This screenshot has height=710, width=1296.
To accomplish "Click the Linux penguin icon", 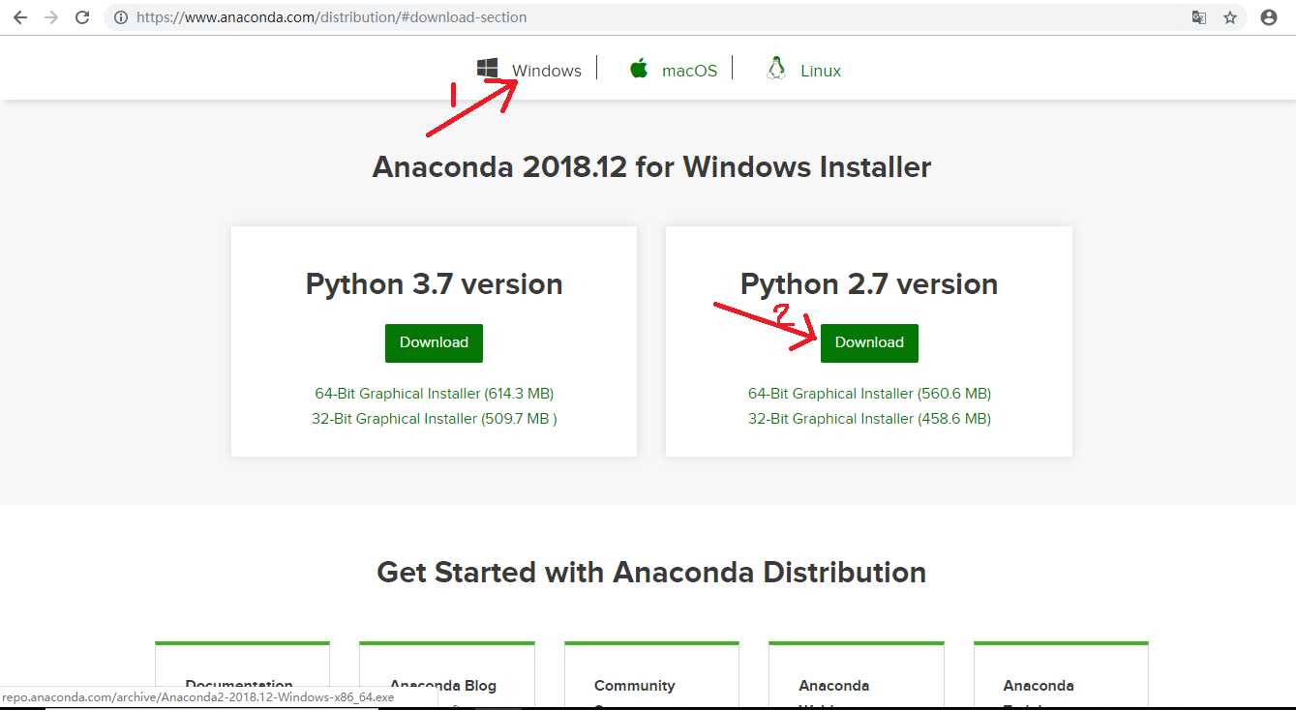I will [776, 68].
